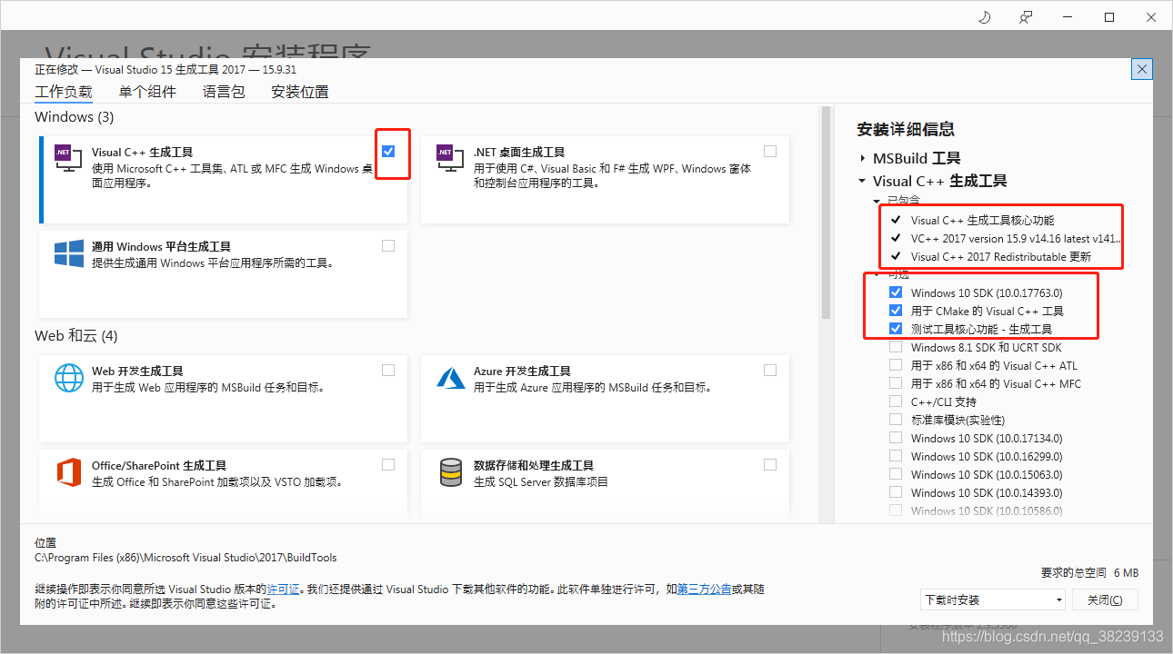
Task: Click the .NET 桌面生成工具 workload icon
Action: [x=450, y=159]
